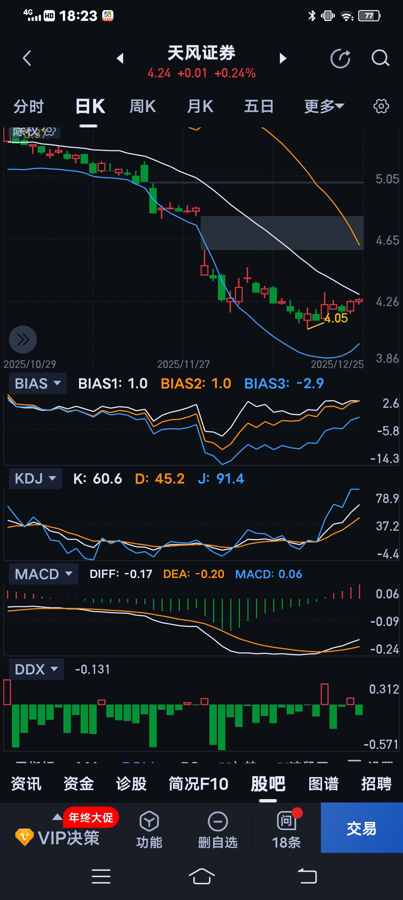Open the 诊股 stock diagnosis tab
The image size is (403, 900).
pos(131,784)
